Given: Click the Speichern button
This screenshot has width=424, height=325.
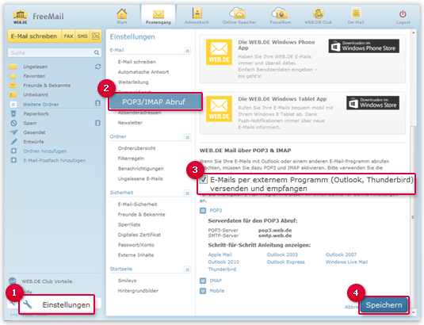Looking at the screenshot, I should coord(384,305).
